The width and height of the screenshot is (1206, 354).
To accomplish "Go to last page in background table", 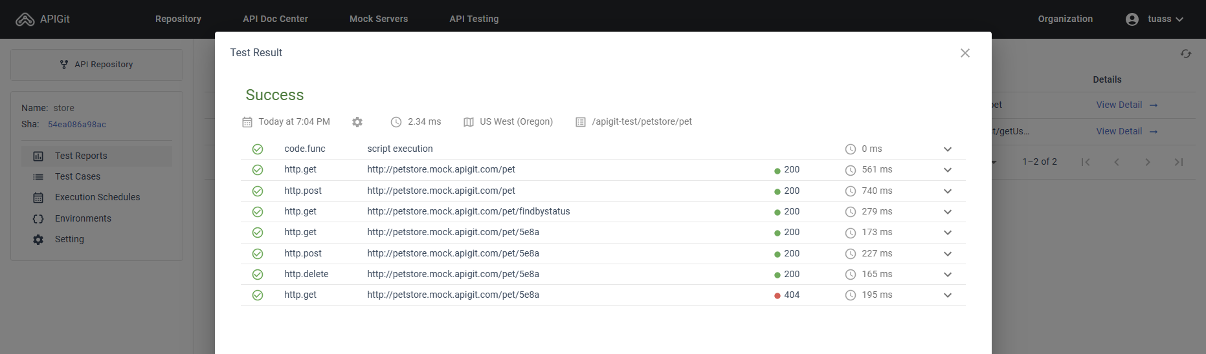I will 1179,162.
